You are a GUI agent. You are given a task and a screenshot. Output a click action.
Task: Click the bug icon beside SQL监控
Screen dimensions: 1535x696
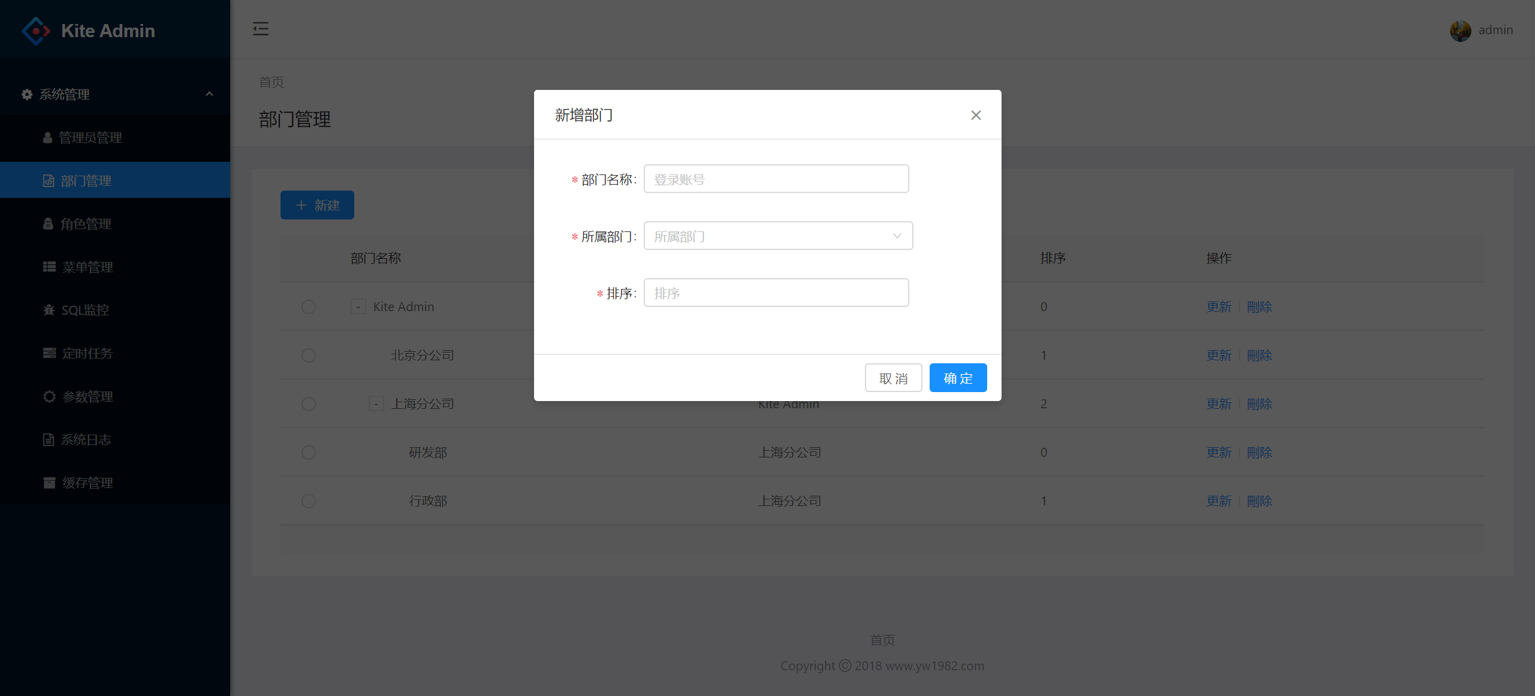[x=49, y=310]
